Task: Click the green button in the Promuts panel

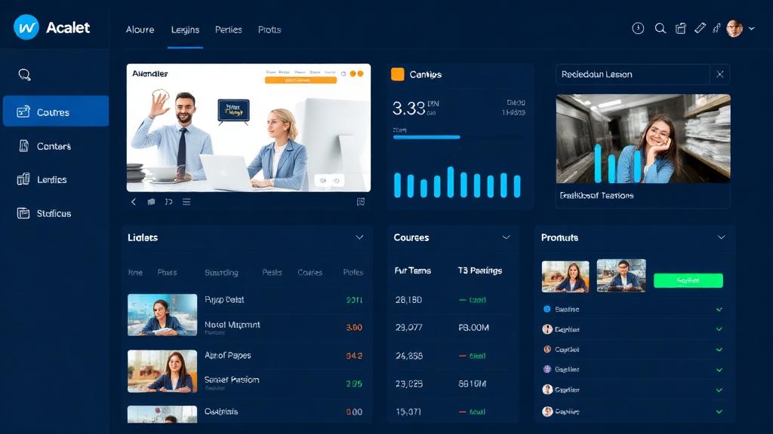Action: click(x=688, y=280)
